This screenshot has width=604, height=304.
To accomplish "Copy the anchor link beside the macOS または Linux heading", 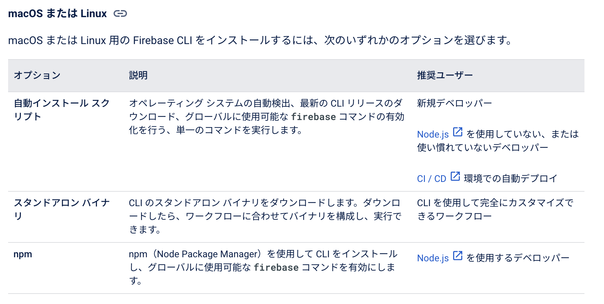I will click(120, 13).
